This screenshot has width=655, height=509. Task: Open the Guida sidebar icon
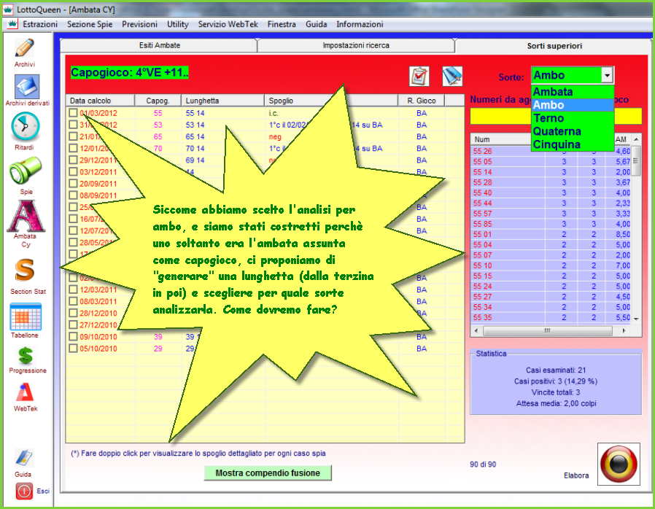[24, 458]
